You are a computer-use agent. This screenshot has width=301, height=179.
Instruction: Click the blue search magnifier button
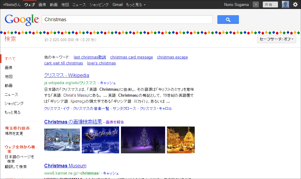(x=228, y=20)
